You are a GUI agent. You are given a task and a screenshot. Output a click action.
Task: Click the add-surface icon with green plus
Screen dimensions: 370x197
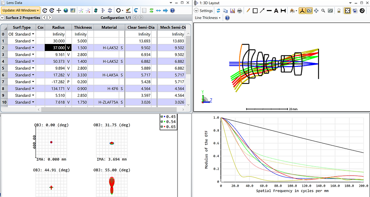(81, 10)
